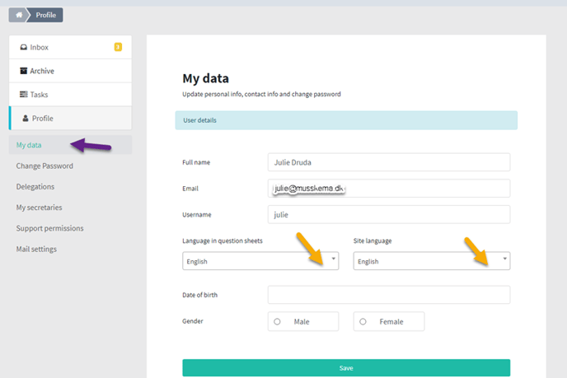Click the home icon in breadcrumb
Screen dimensions: 567x378
click(x=19, y=15)
